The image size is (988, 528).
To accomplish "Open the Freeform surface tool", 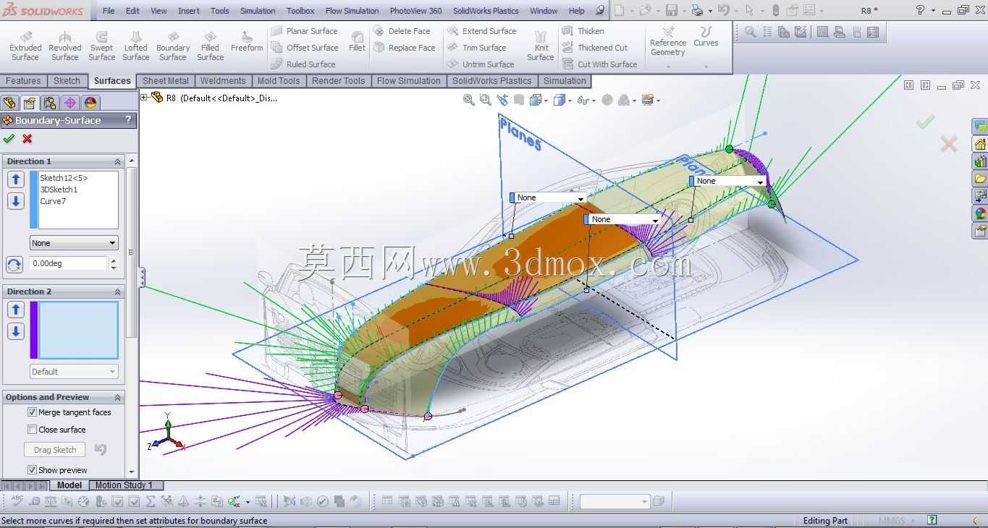I will coord(247,42).
